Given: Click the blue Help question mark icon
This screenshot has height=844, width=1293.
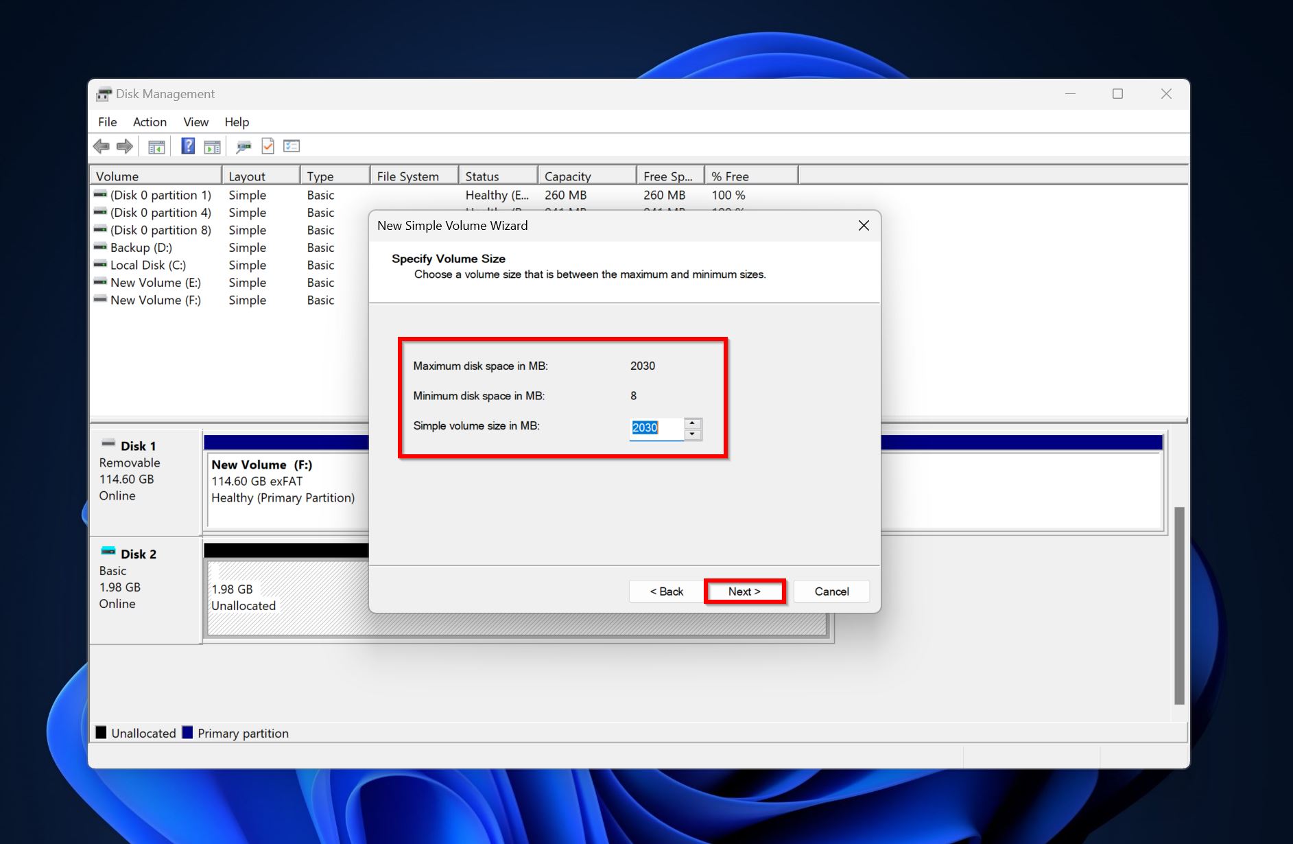Looking at the screenshot, I should click(188, 146).
